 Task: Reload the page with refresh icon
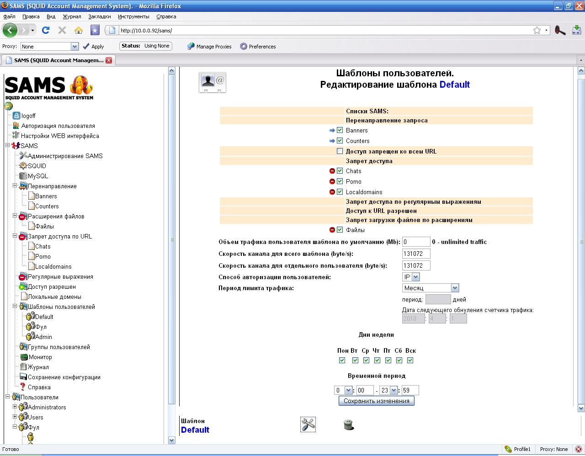(45, 30)
